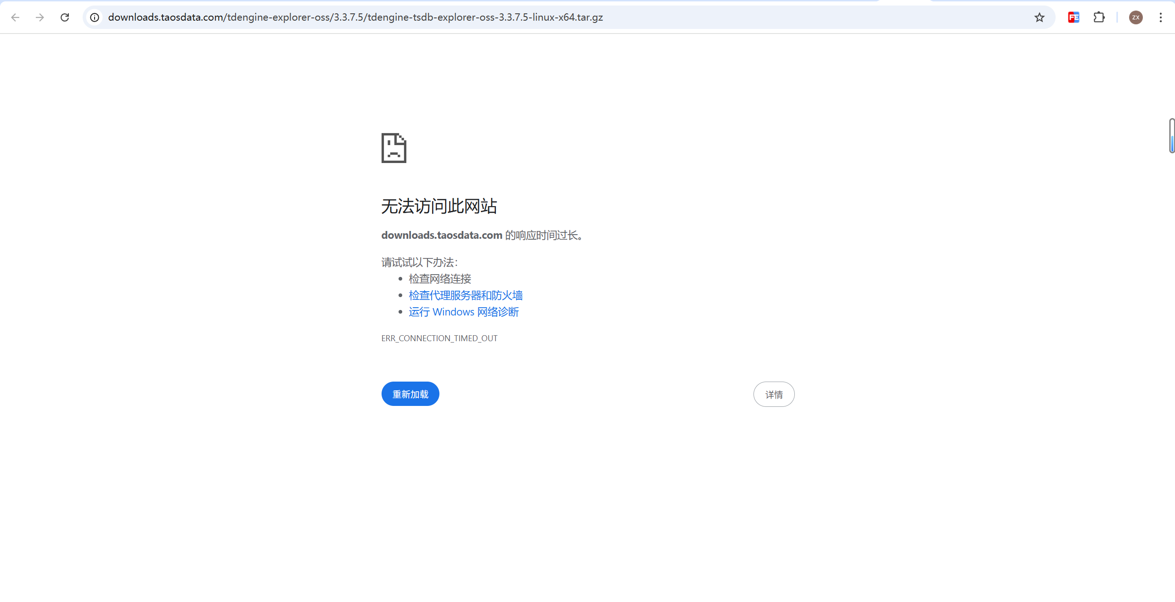Bookmark this page with the star icon
This screenshot has height=602, width=1175.
pyautogui.click(x=1040, y=17)
